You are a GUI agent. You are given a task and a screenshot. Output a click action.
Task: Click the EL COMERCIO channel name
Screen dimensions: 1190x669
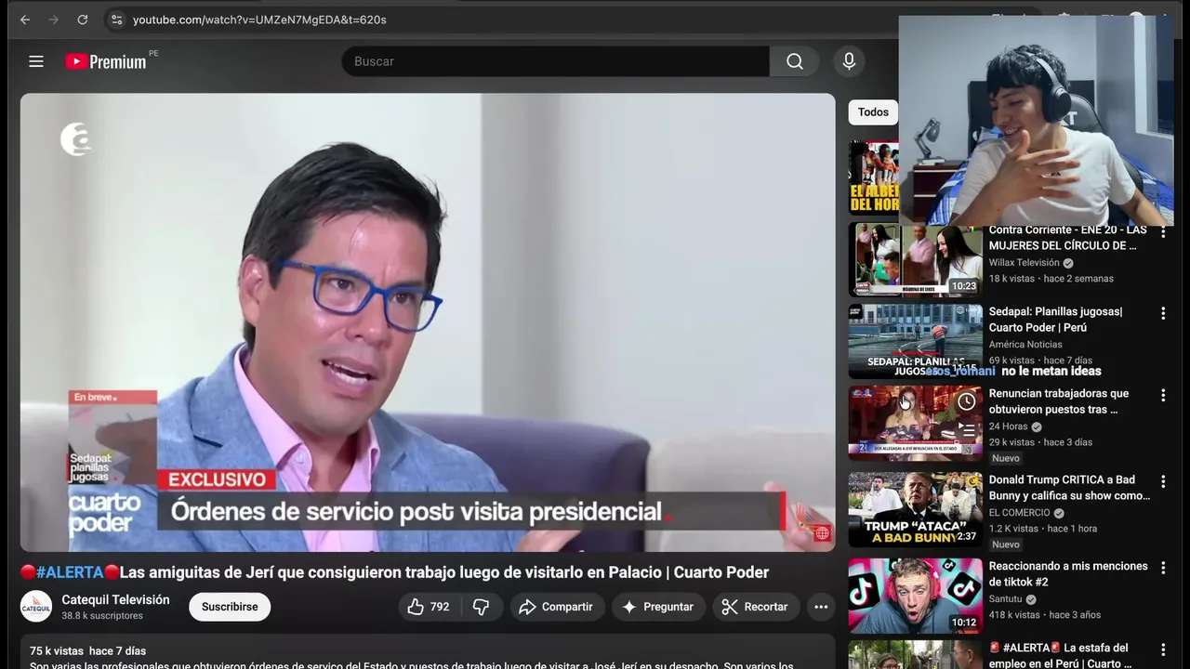(x=1019, y=513)
